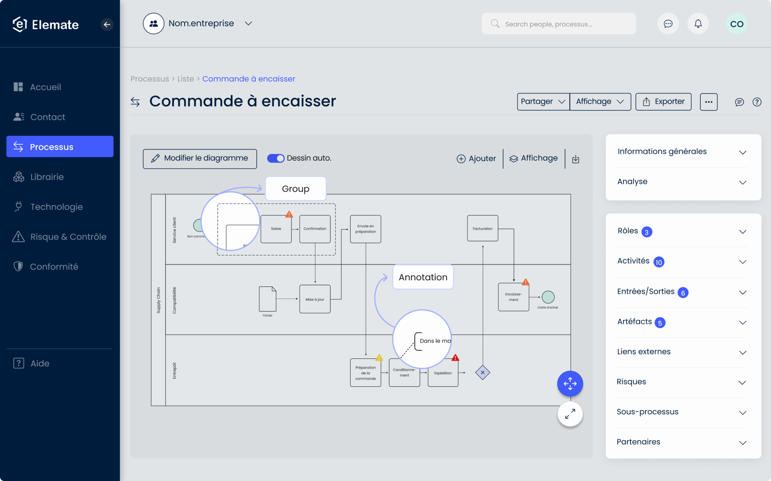The width and height of the screenshot is (771, 481).
Task: Open Risque & Contrôle via its warning icon
Action: [18, 236]
